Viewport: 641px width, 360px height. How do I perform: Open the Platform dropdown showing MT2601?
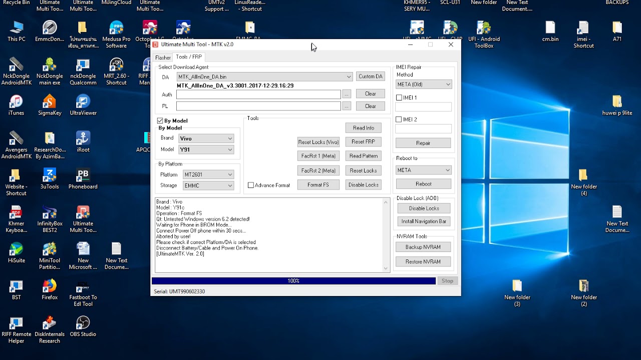coord(208,174)
